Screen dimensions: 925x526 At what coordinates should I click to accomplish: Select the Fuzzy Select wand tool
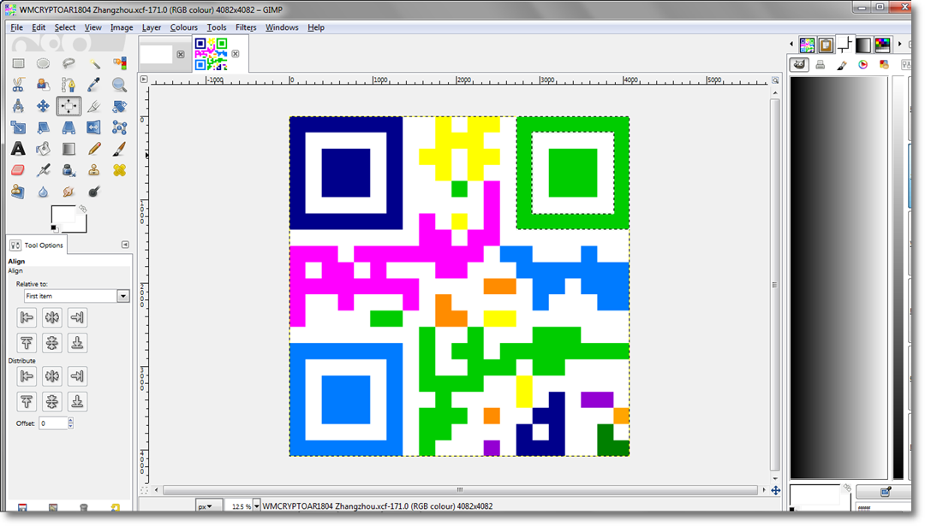coord(94,63)
